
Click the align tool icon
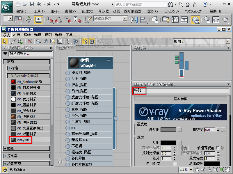click(143, 20)
